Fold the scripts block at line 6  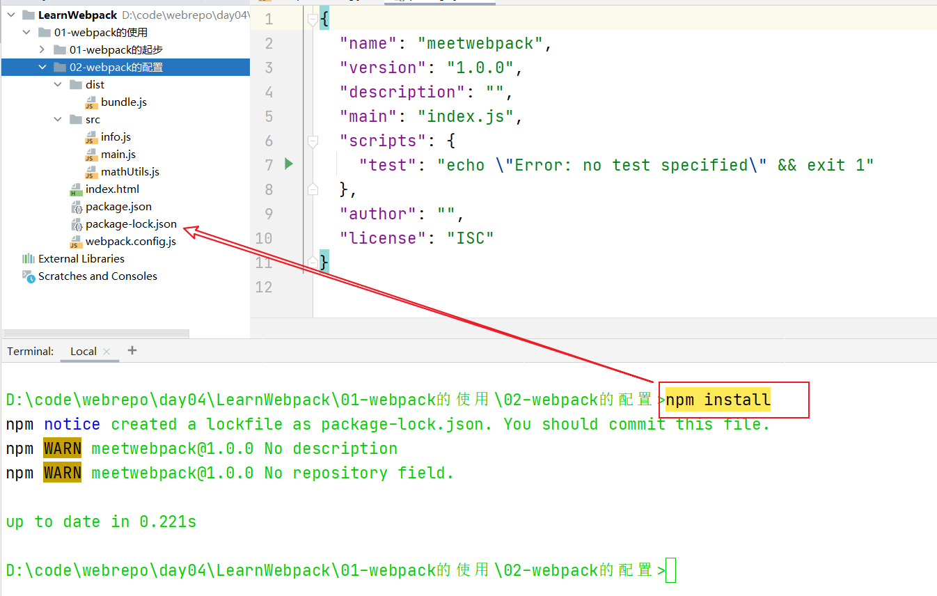pyautogui.click(x=313, y=141)
